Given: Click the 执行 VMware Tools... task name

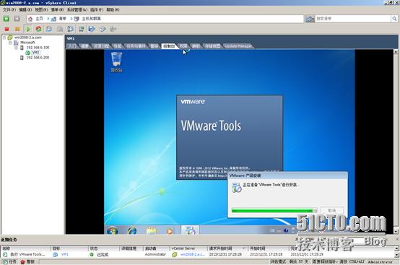Looking at the screenshot, I should coord(28,255).
